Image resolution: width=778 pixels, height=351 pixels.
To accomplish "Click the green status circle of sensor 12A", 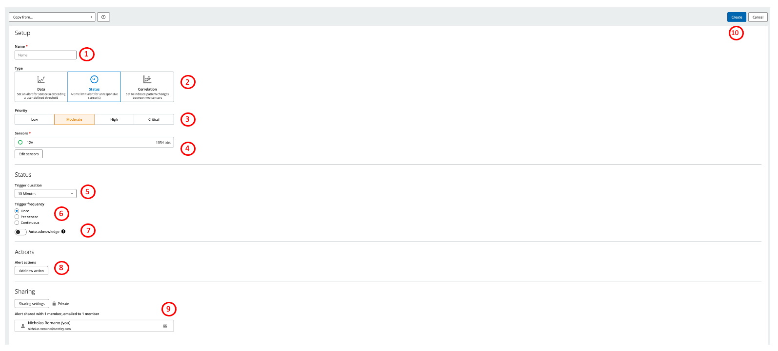I will pyautogui.click(x=20, y=143).
